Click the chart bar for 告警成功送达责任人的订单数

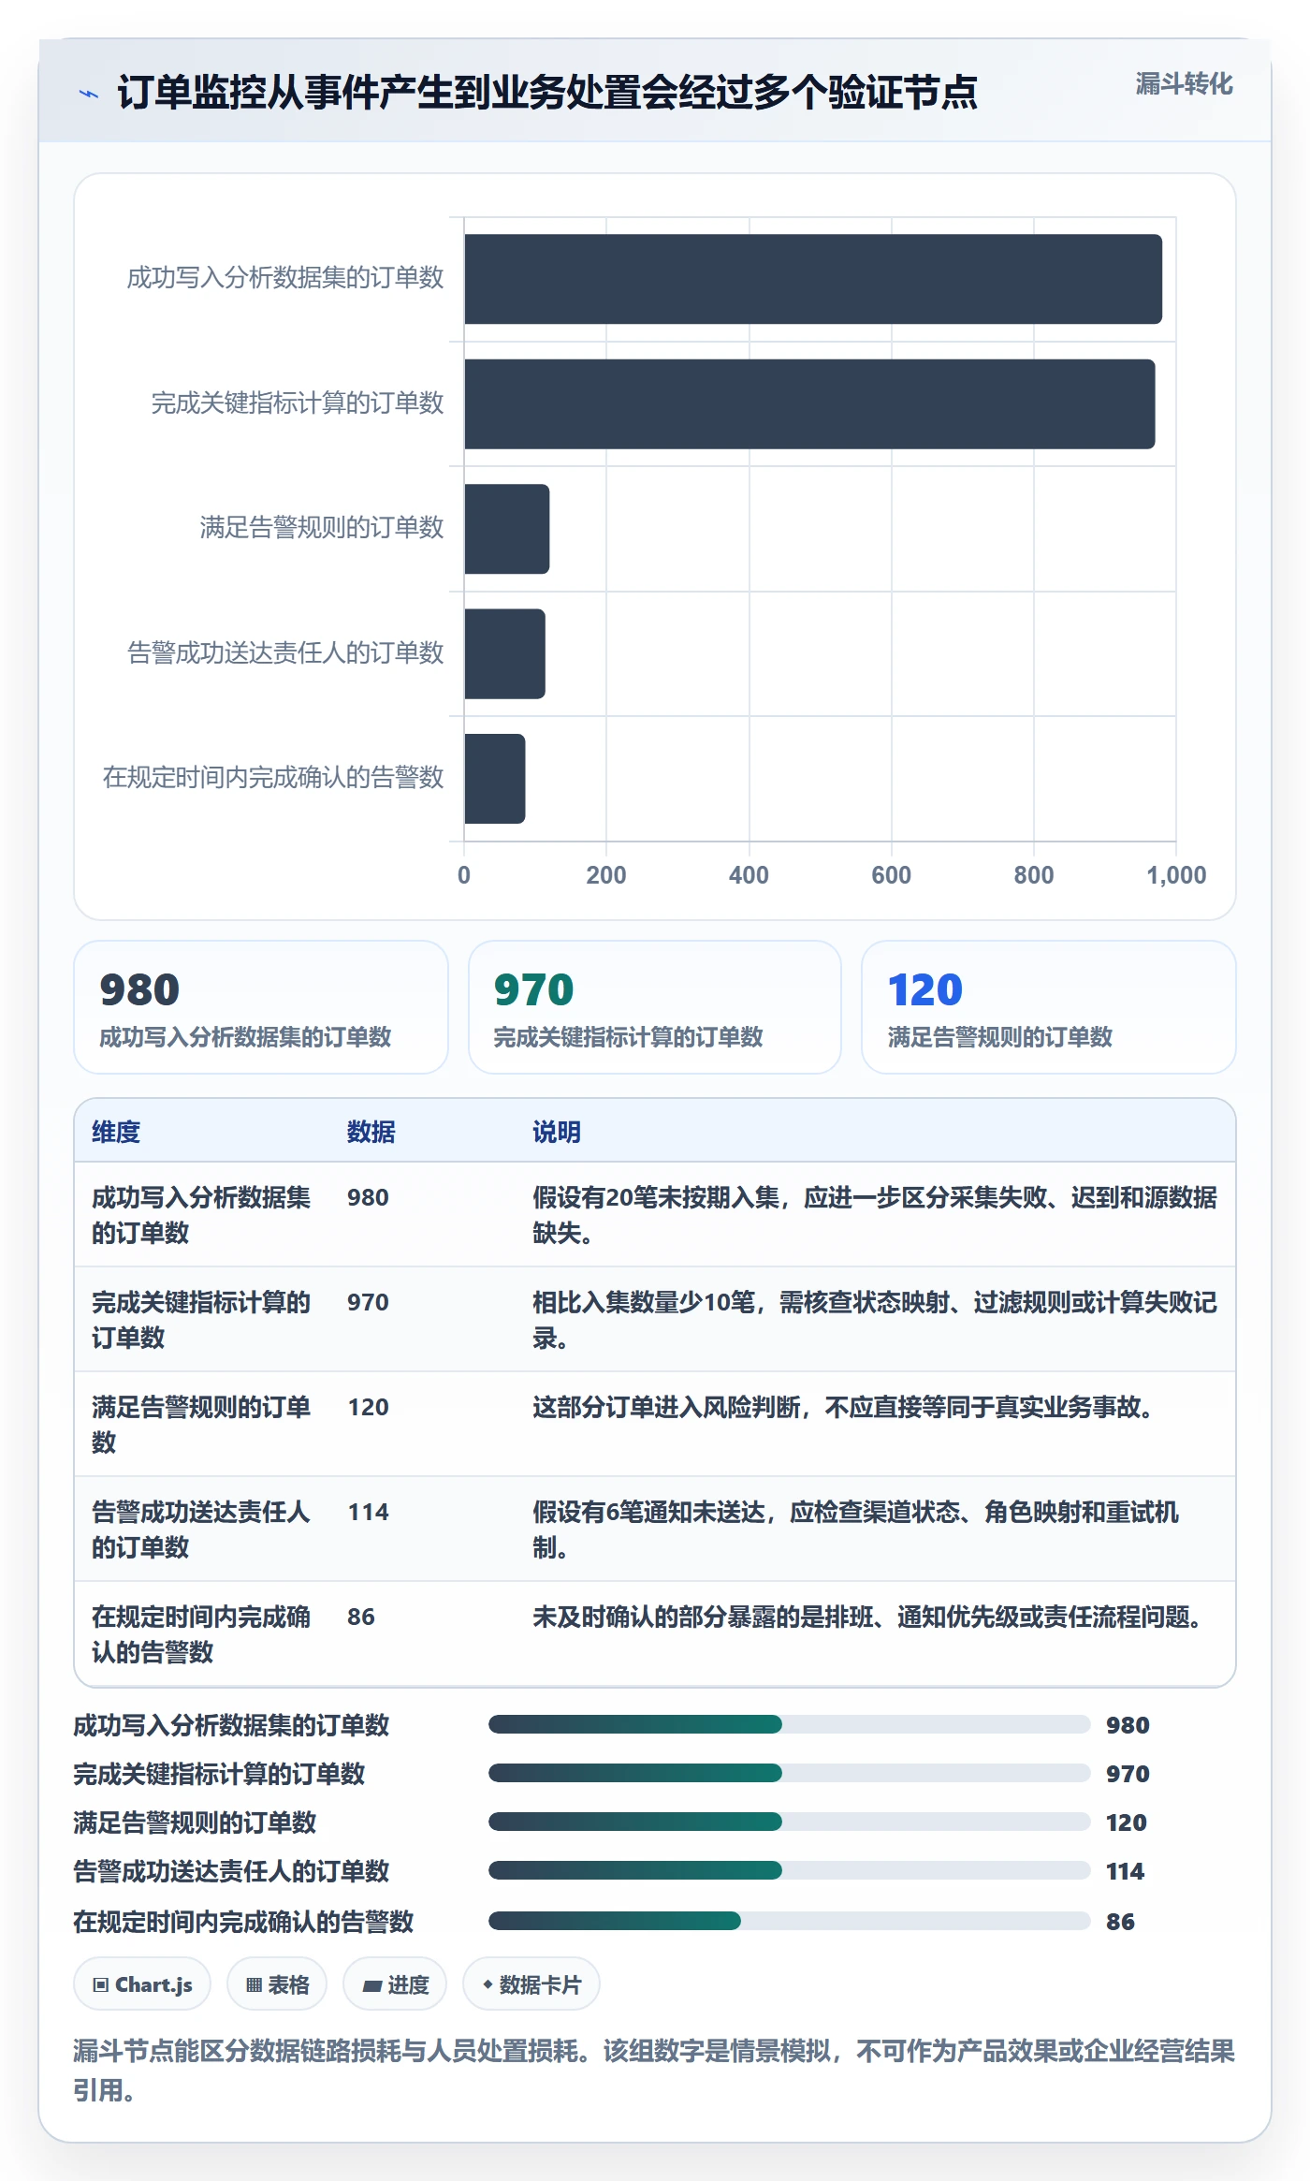(x=505, y=653)
